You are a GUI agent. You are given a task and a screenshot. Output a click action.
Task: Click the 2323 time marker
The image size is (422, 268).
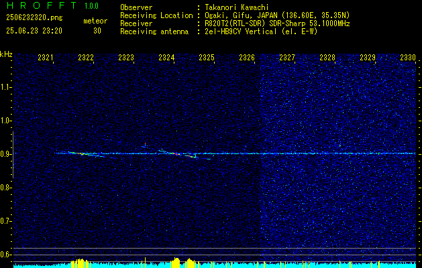click(126, 58)
